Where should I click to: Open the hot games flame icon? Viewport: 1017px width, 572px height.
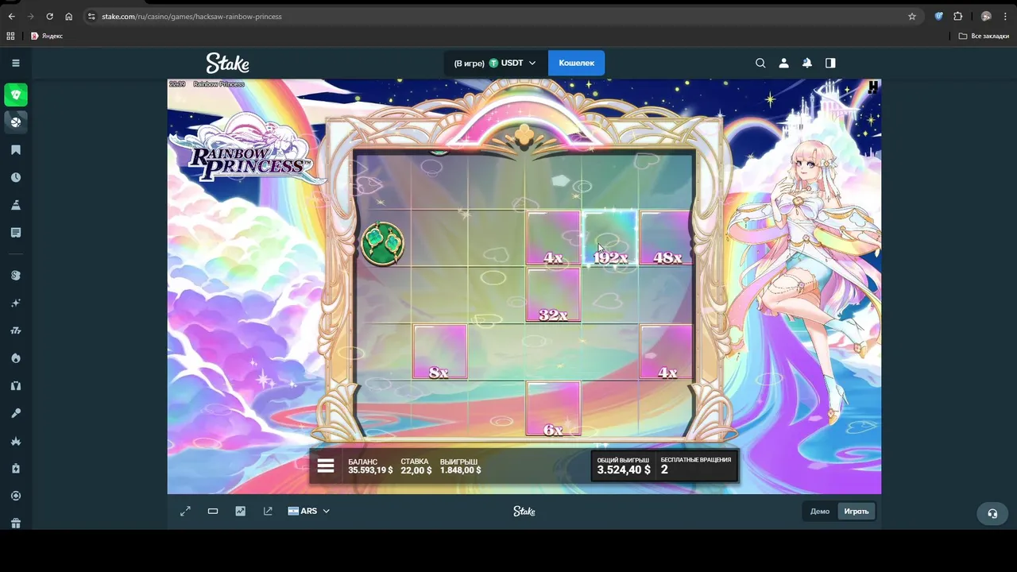pos(16,358)
